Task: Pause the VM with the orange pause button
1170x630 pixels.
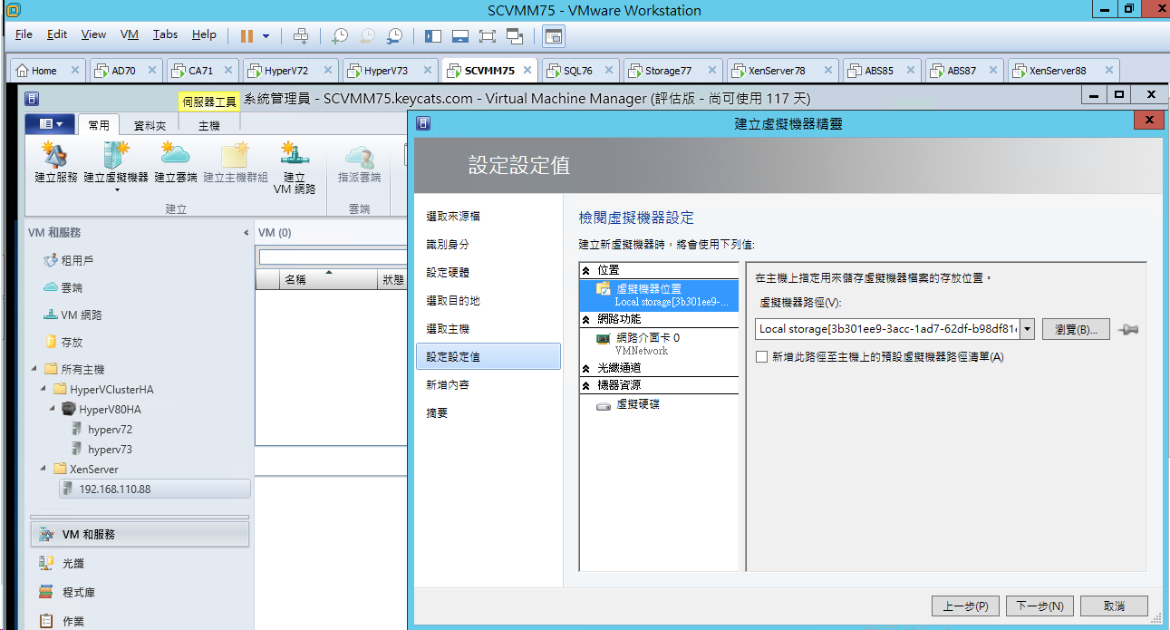Action: click(x=247, y=35)
